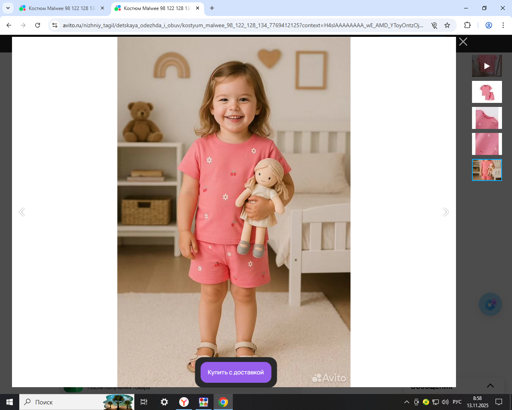
Task: Open Task View from the taskbar
Action: click(144, 402)
